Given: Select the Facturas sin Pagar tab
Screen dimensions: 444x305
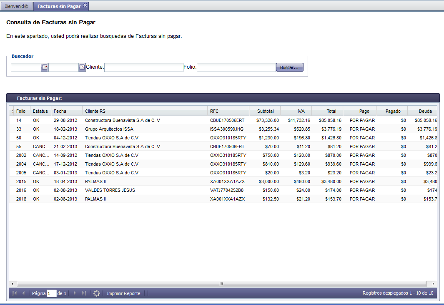Looking at the screenshot, I should click(59, 6).
